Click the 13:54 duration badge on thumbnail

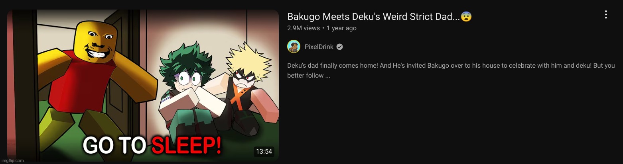click(264, 151)
